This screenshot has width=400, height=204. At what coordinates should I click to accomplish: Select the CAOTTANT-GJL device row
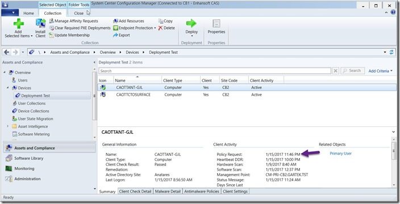(x=247, y=87)
